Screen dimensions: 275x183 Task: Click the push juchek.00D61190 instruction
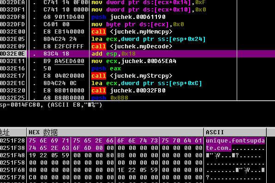tap(128, 17)
